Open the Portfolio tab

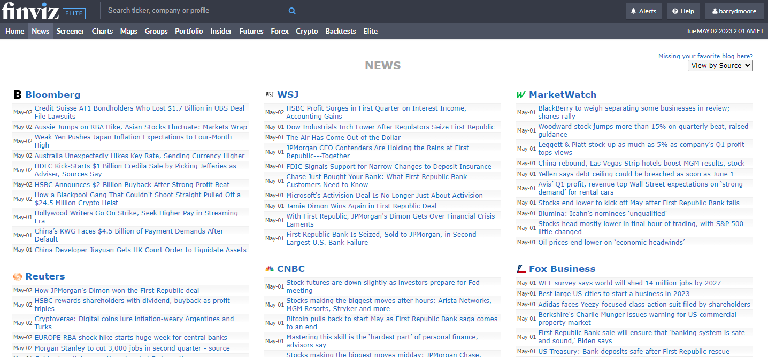pyautogui.click(x=189, y=31)
